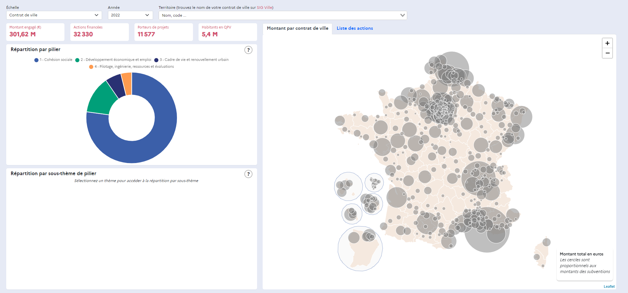Open the SIG Ville link

264,8
